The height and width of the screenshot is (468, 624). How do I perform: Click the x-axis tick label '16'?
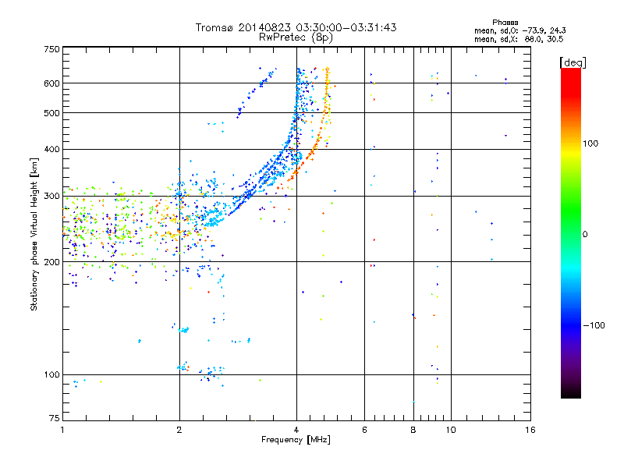coord(530,430)
